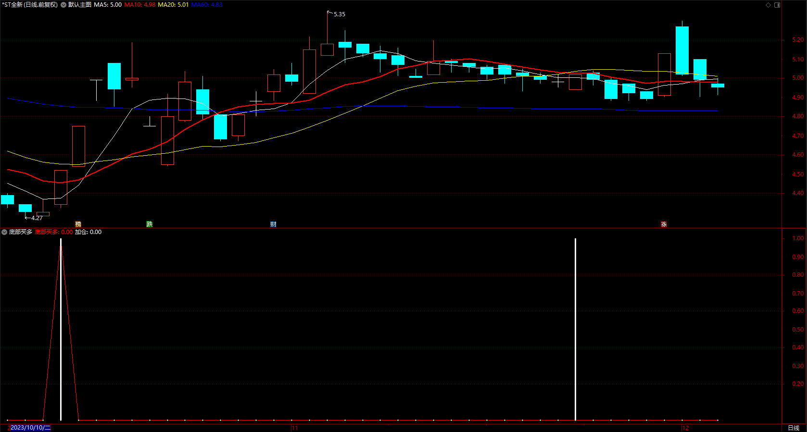Click the 0.90 sub-chart axis label

click(x=798, y=257)
